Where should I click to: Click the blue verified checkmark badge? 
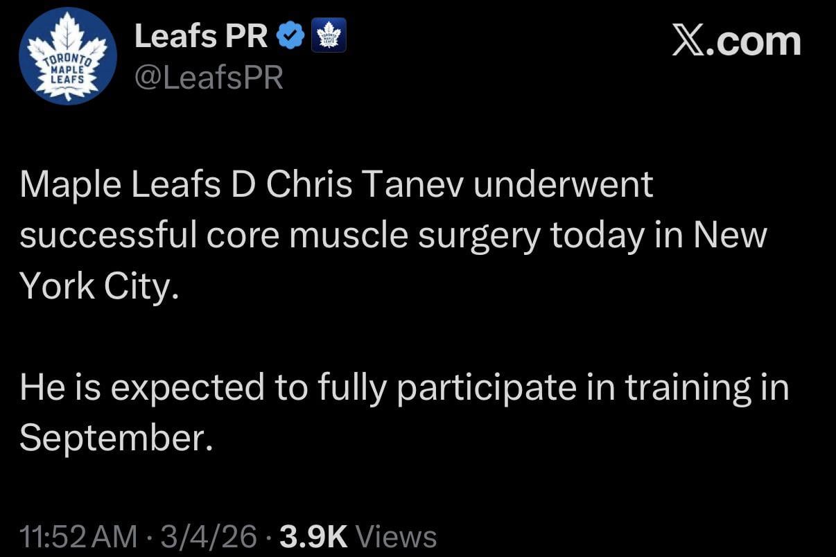(x=291, y=37)
